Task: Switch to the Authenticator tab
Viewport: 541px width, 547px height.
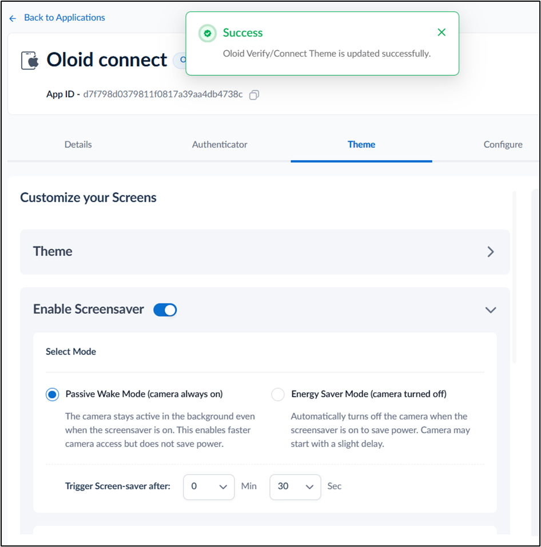Action: click(220, 145)
